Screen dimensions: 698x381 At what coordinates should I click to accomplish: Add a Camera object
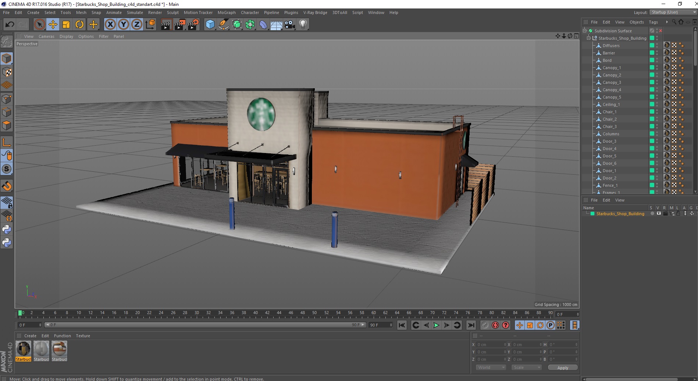290,25
